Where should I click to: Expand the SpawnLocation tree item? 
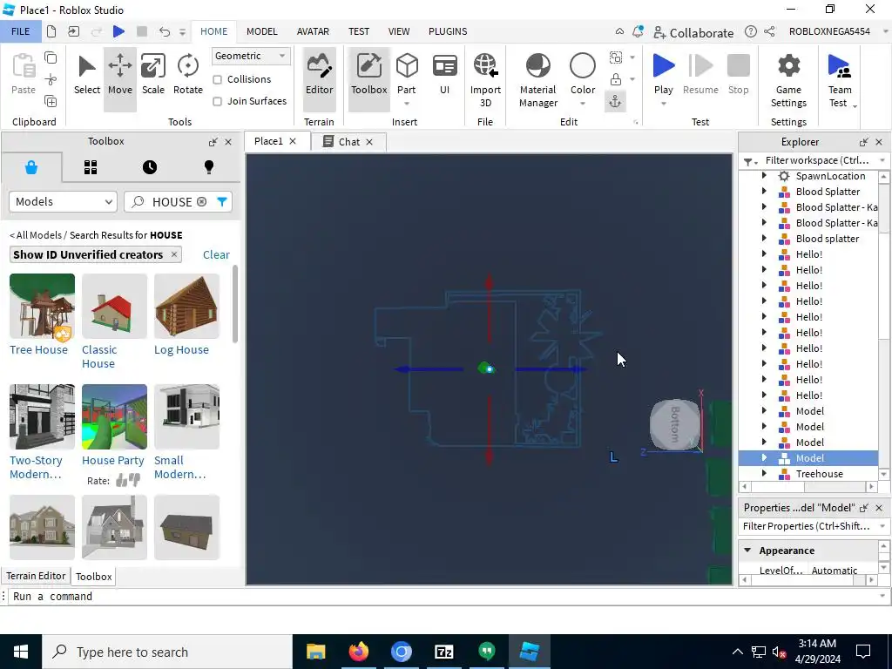pyautogui.click(x=764, y=176)
